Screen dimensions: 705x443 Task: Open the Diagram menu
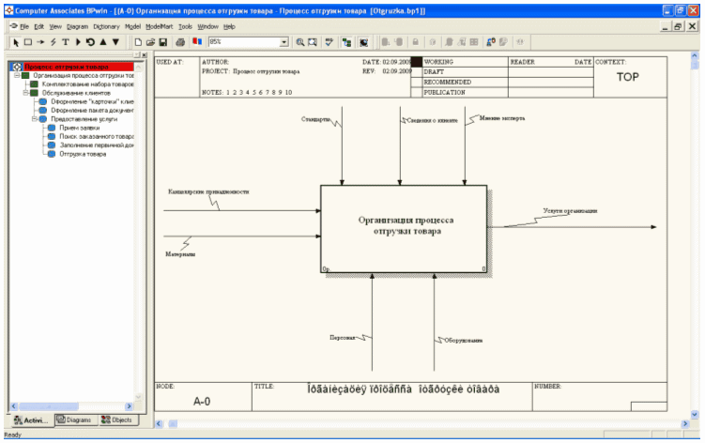point(77,26)
